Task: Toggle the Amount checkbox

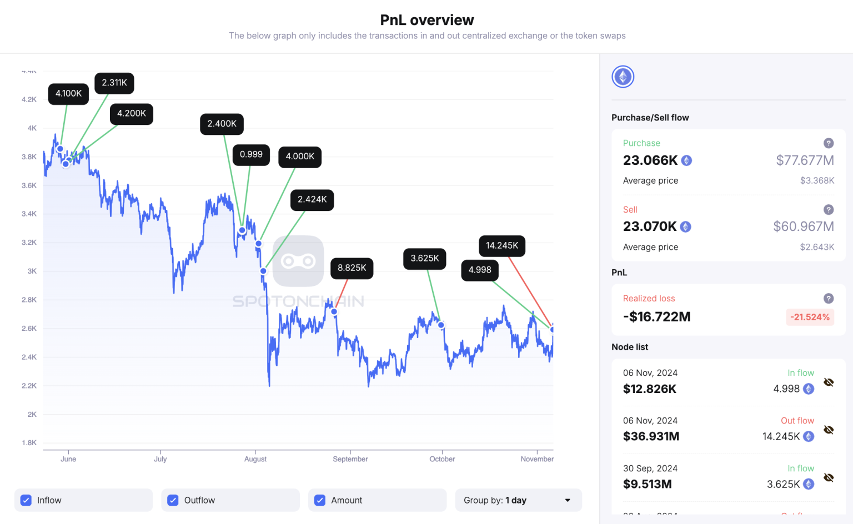Action: (x=320, y=500)
